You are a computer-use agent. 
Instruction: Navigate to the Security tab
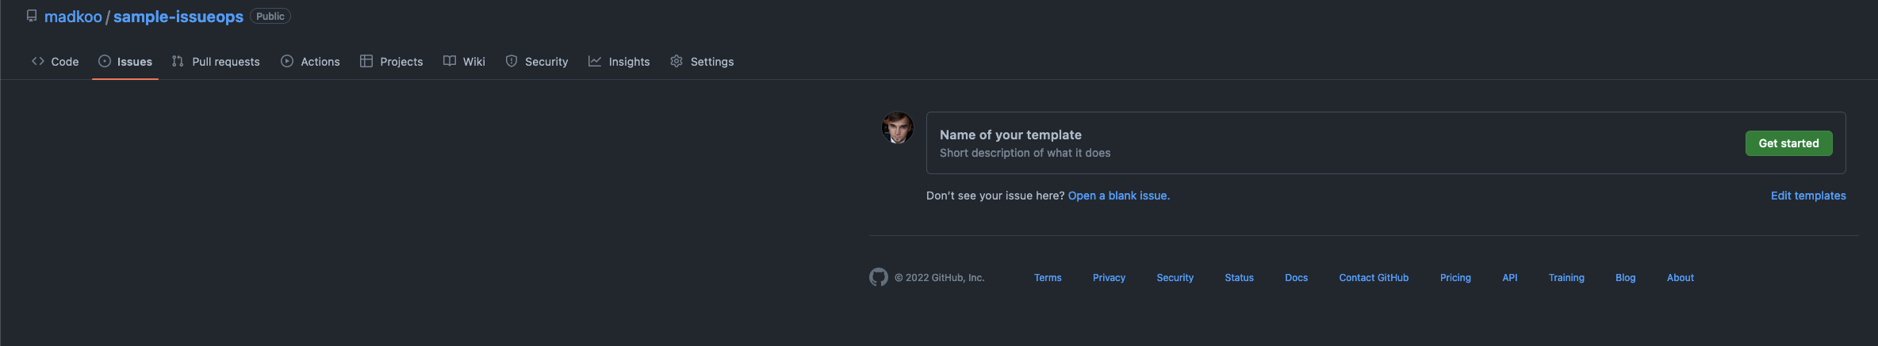tap(537, 62)
